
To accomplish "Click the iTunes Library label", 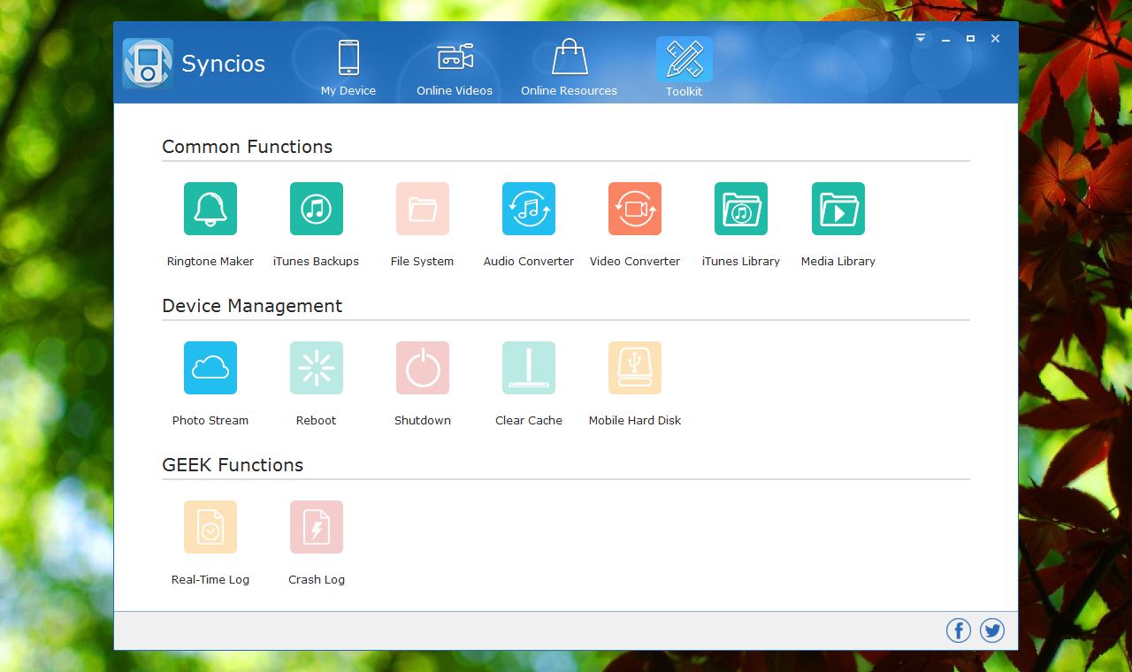I will (x=741, y=262).
